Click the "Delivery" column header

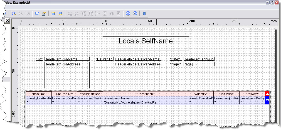(x=252, y=94)
